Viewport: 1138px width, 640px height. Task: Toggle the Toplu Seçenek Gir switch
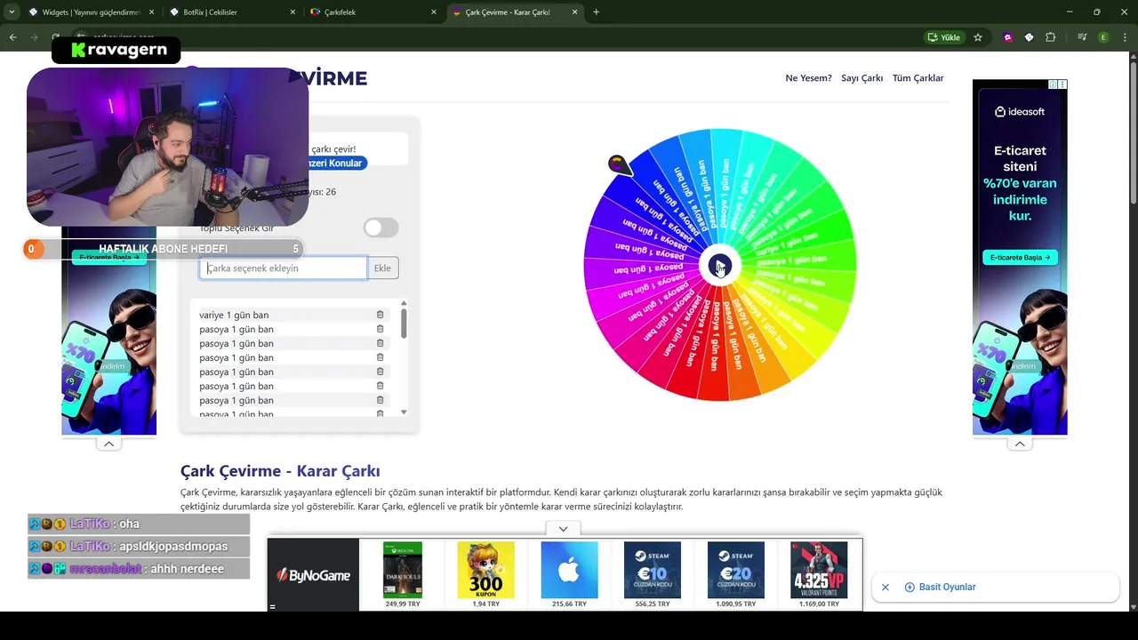381,228
